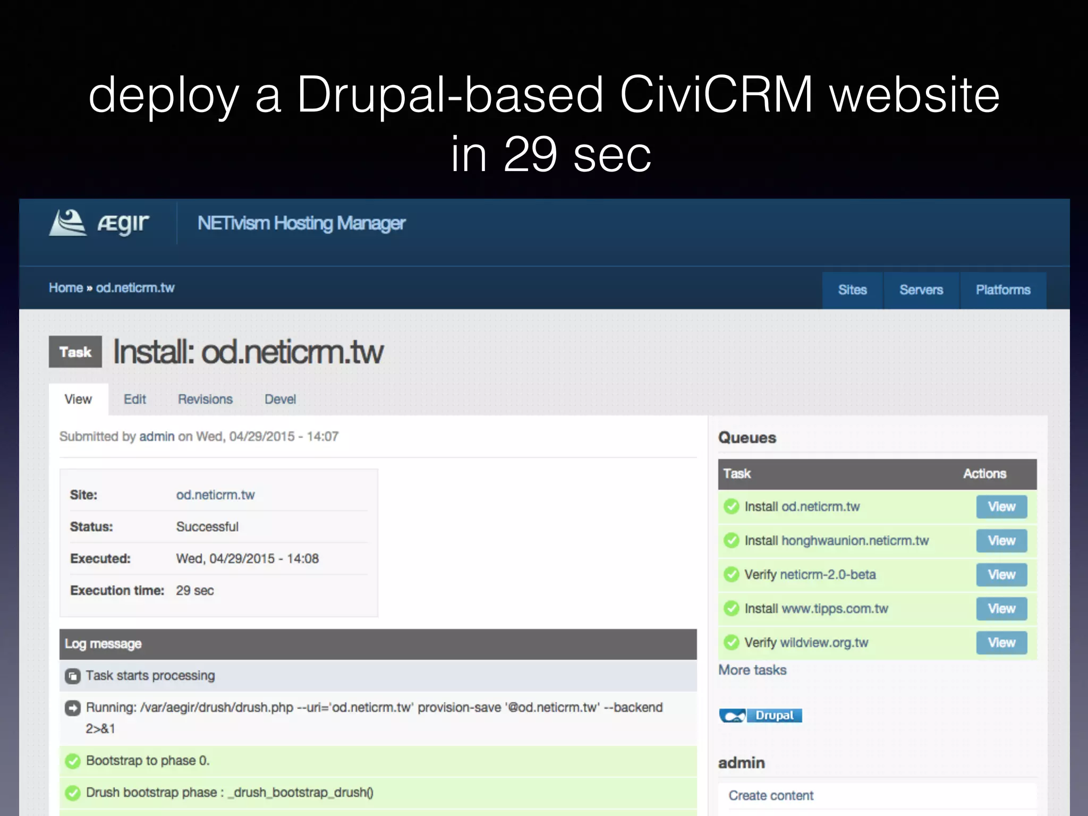Screen dimensions: 1088x816
Task: Click the executed date Wed, 04/29/2015 - 14:08
Action: [247, 559]
